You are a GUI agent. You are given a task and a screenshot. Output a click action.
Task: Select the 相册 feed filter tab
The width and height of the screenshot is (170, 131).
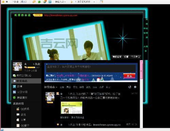82,87
